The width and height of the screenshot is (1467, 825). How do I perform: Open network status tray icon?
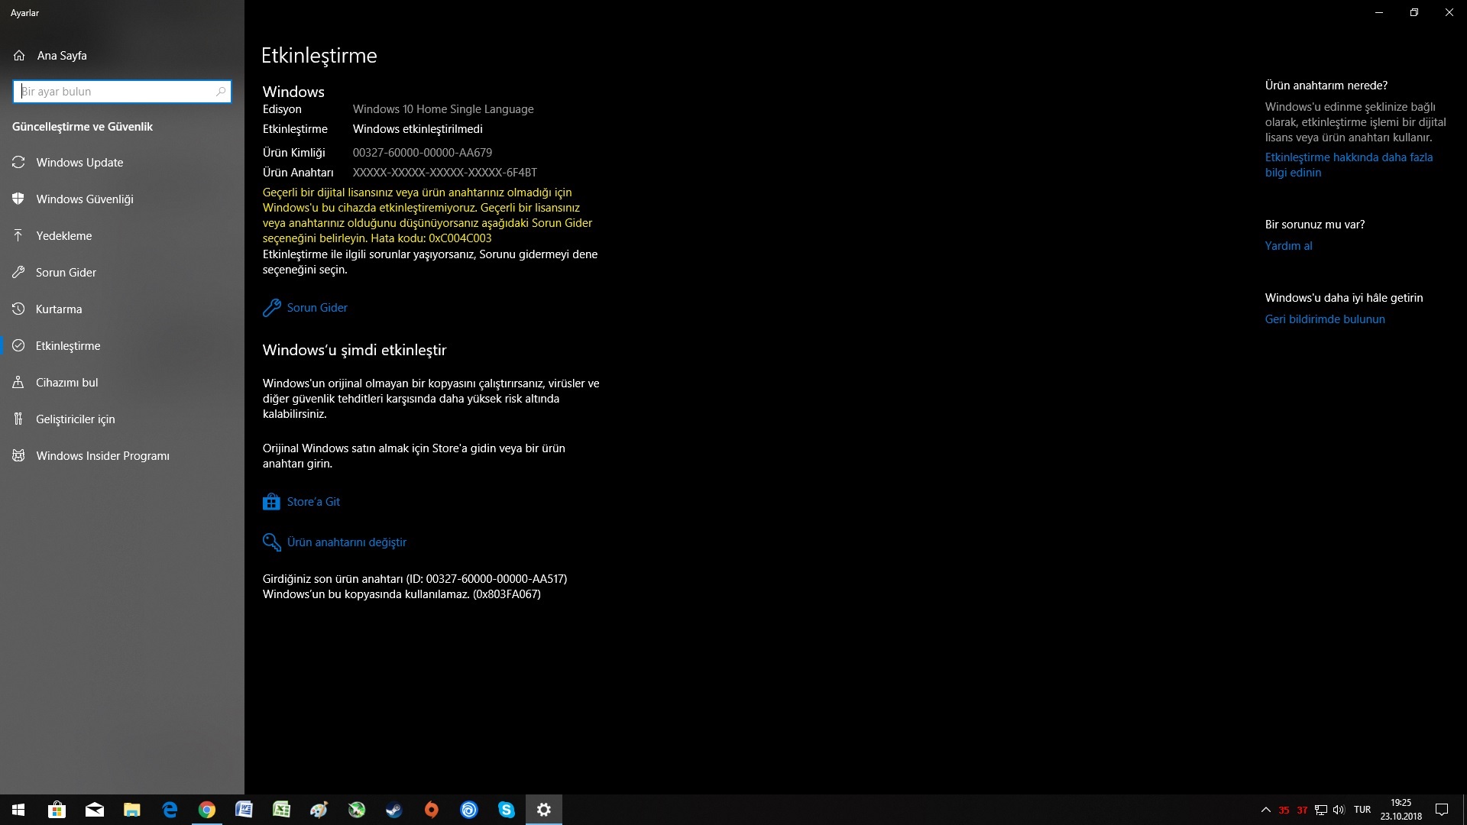[1320, 810]
